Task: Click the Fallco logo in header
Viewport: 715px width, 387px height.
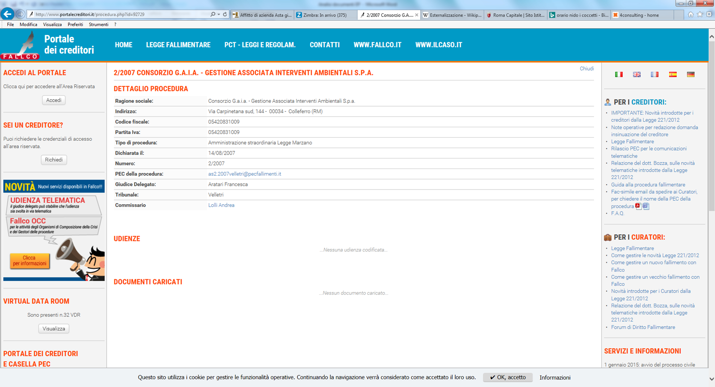Action: pos(20,45)
